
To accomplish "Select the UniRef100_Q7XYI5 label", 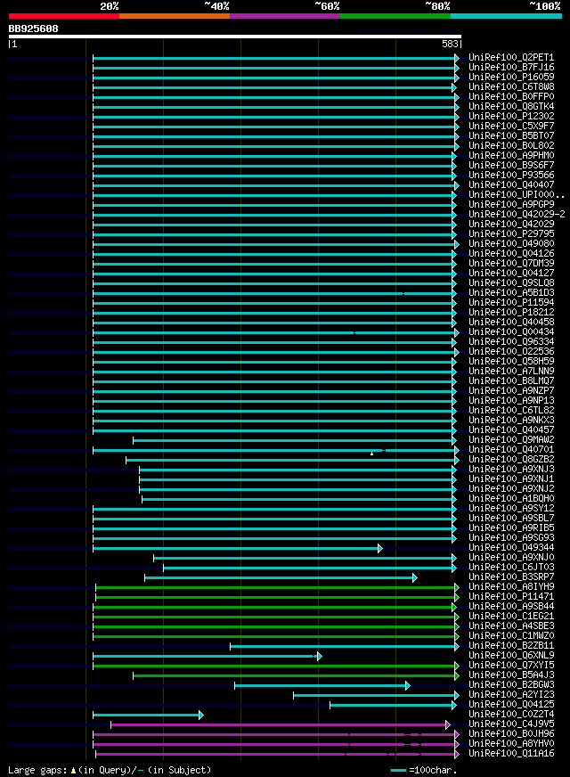I will point(511,666).
